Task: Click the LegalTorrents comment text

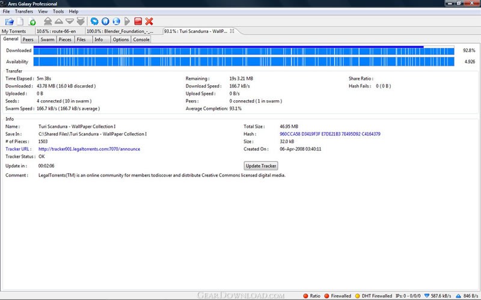Action: click(162, 175)
